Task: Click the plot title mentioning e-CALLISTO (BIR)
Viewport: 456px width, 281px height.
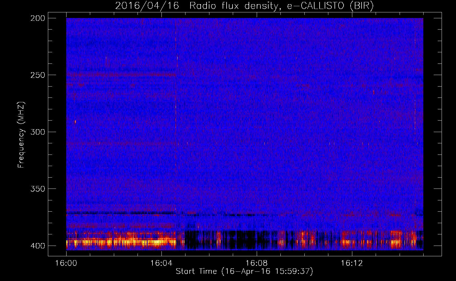Action: coord(244,6)
